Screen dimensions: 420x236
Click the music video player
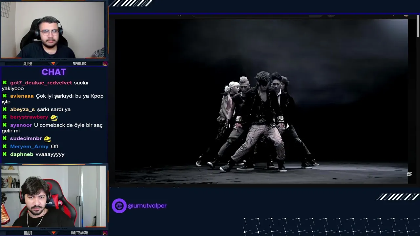[x=261, y=101]
